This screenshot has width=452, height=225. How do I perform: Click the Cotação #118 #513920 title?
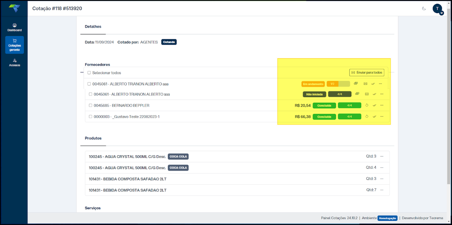click(x=57, y=8)
